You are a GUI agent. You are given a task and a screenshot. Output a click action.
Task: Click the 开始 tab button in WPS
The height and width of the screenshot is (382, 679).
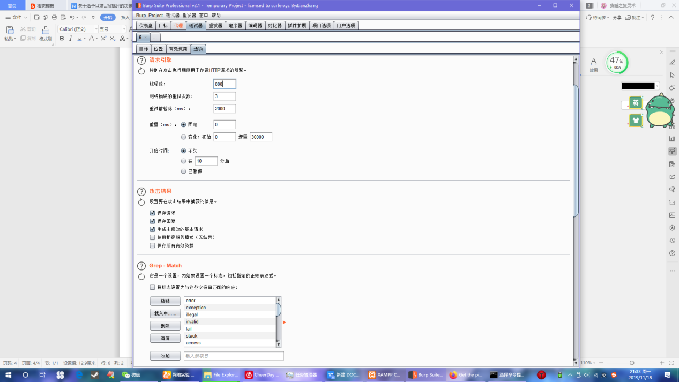tap(108, 18)
